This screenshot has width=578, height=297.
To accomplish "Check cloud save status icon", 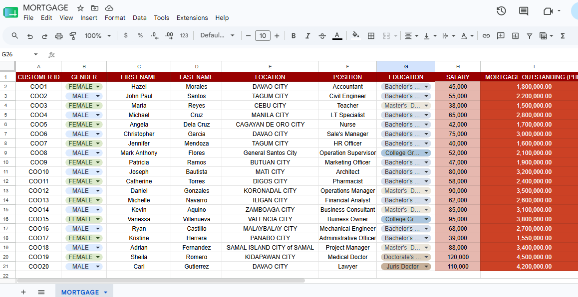I will click(109, 8).
